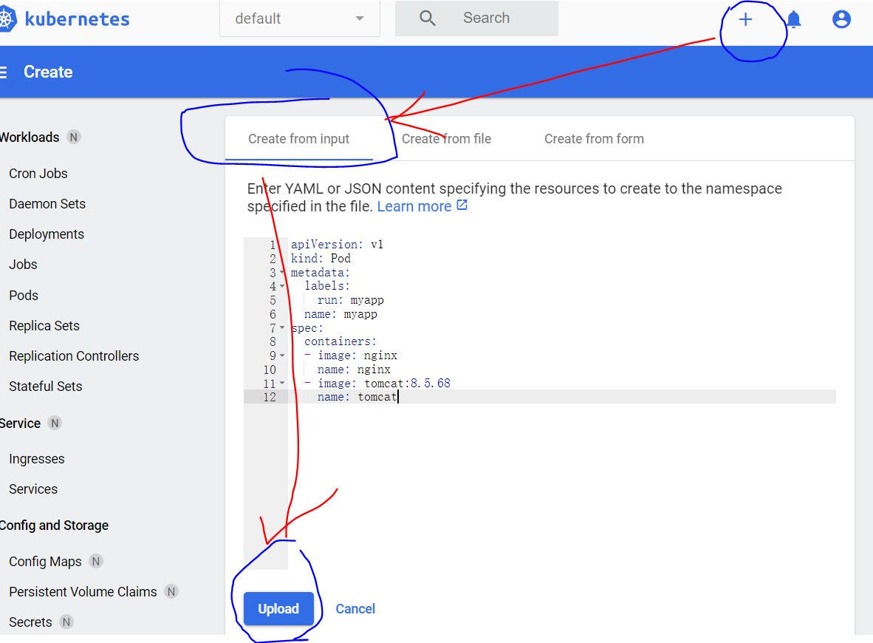Image resolution: width=873 pixels, height=643 pixels.
Task: Click line number 12 in editor gutter
Action: tap(270, 397)
